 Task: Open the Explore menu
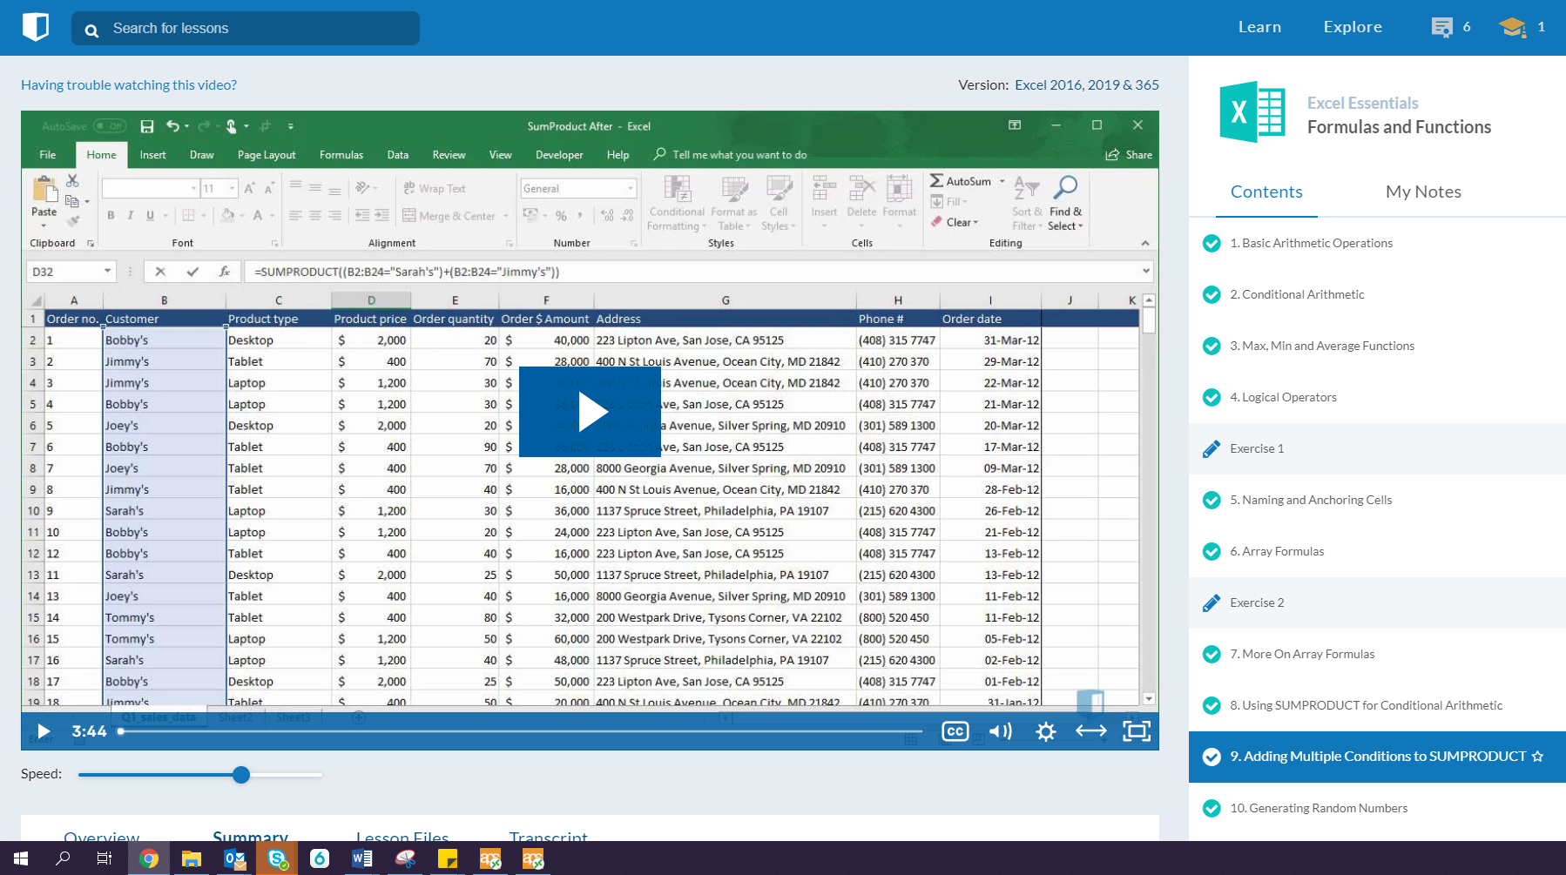pos(1353,27)
